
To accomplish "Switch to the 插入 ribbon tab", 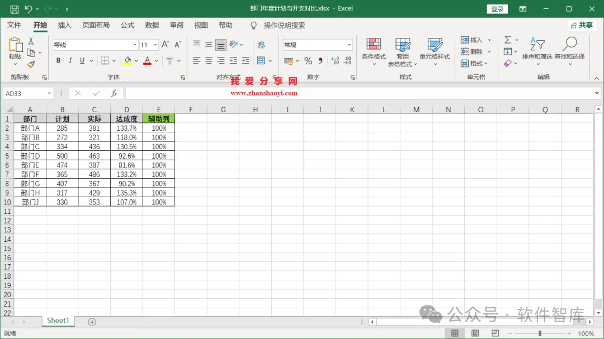I will [64, 25].
